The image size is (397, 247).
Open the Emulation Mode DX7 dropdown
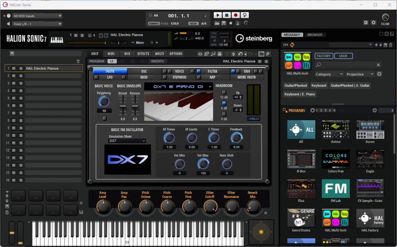point(127,141)
